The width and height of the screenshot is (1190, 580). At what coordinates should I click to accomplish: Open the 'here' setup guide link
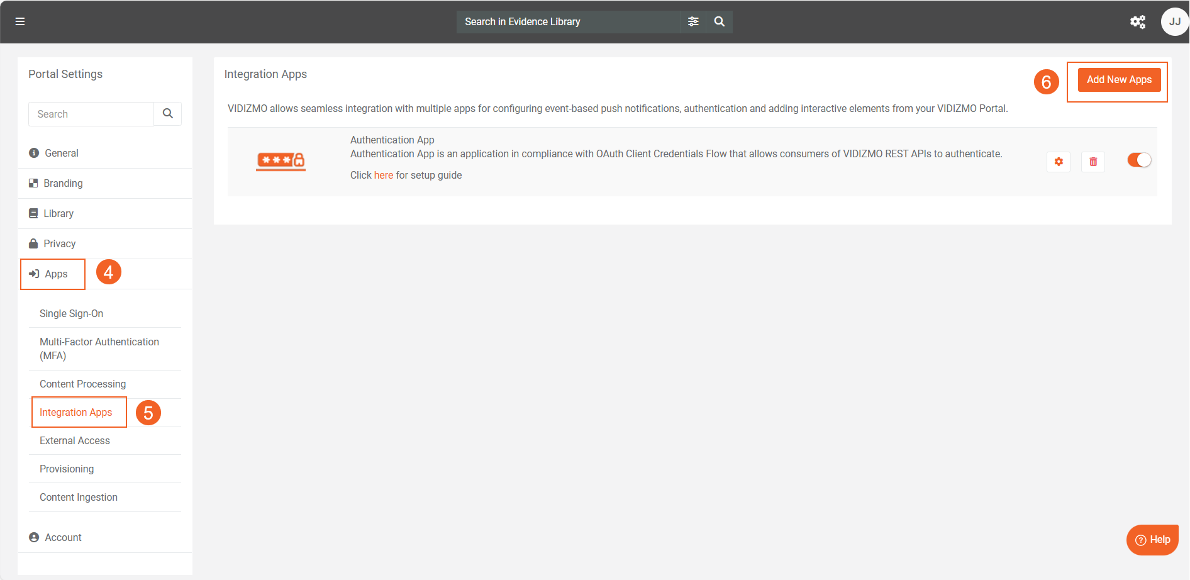(x=383, y=176)
